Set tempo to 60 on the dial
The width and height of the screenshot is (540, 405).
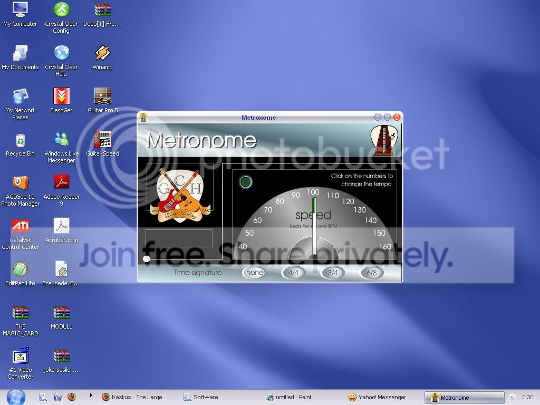257,220
